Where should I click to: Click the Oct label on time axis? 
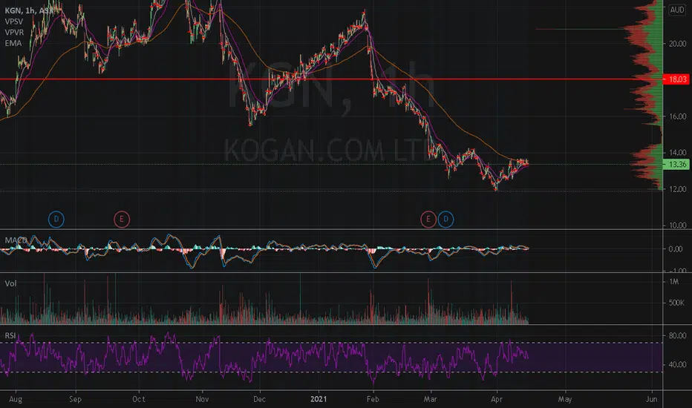(139, 399)
